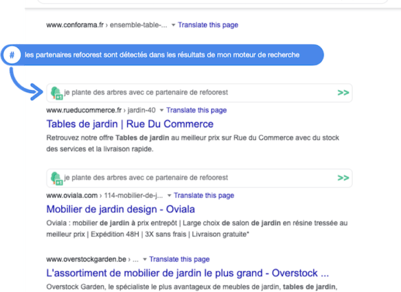Click the blue refoorest partners detection banner
This screenshot has width=401, height=292.
point(162,55)
